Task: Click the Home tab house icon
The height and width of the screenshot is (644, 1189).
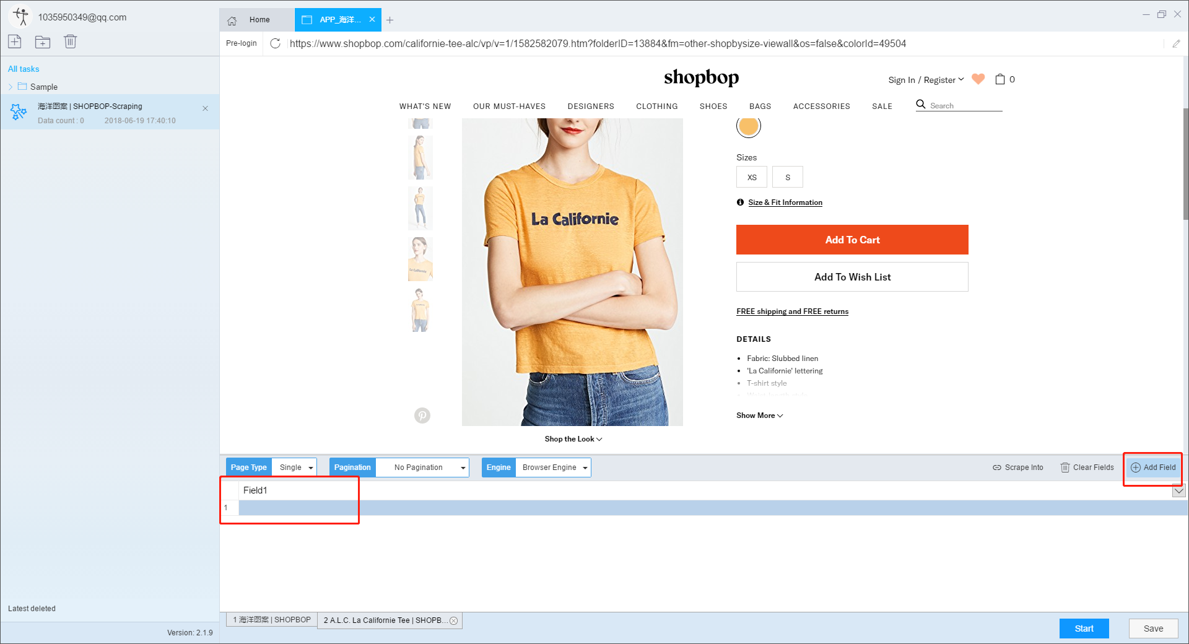Action: click(x=232, y=20)
